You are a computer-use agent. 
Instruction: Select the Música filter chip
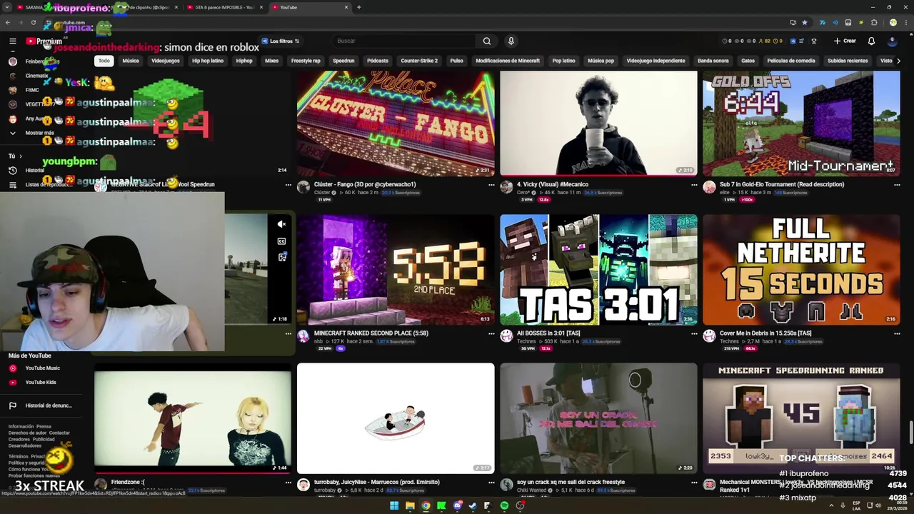click(x=131, y=61)
